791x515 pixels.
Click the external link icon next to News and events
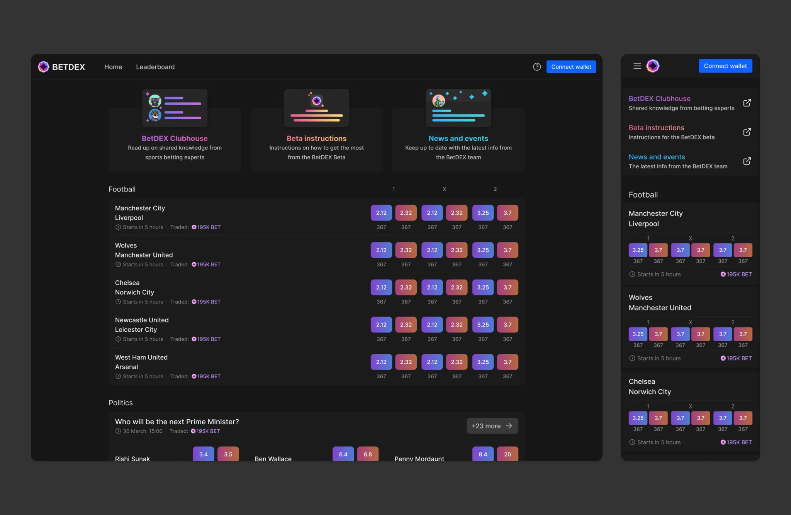(748, 161)
